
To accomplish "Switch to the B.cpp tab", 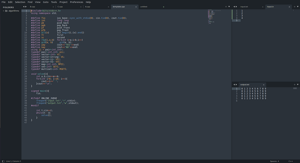I will pyautogui.click(x=32, y=7).
